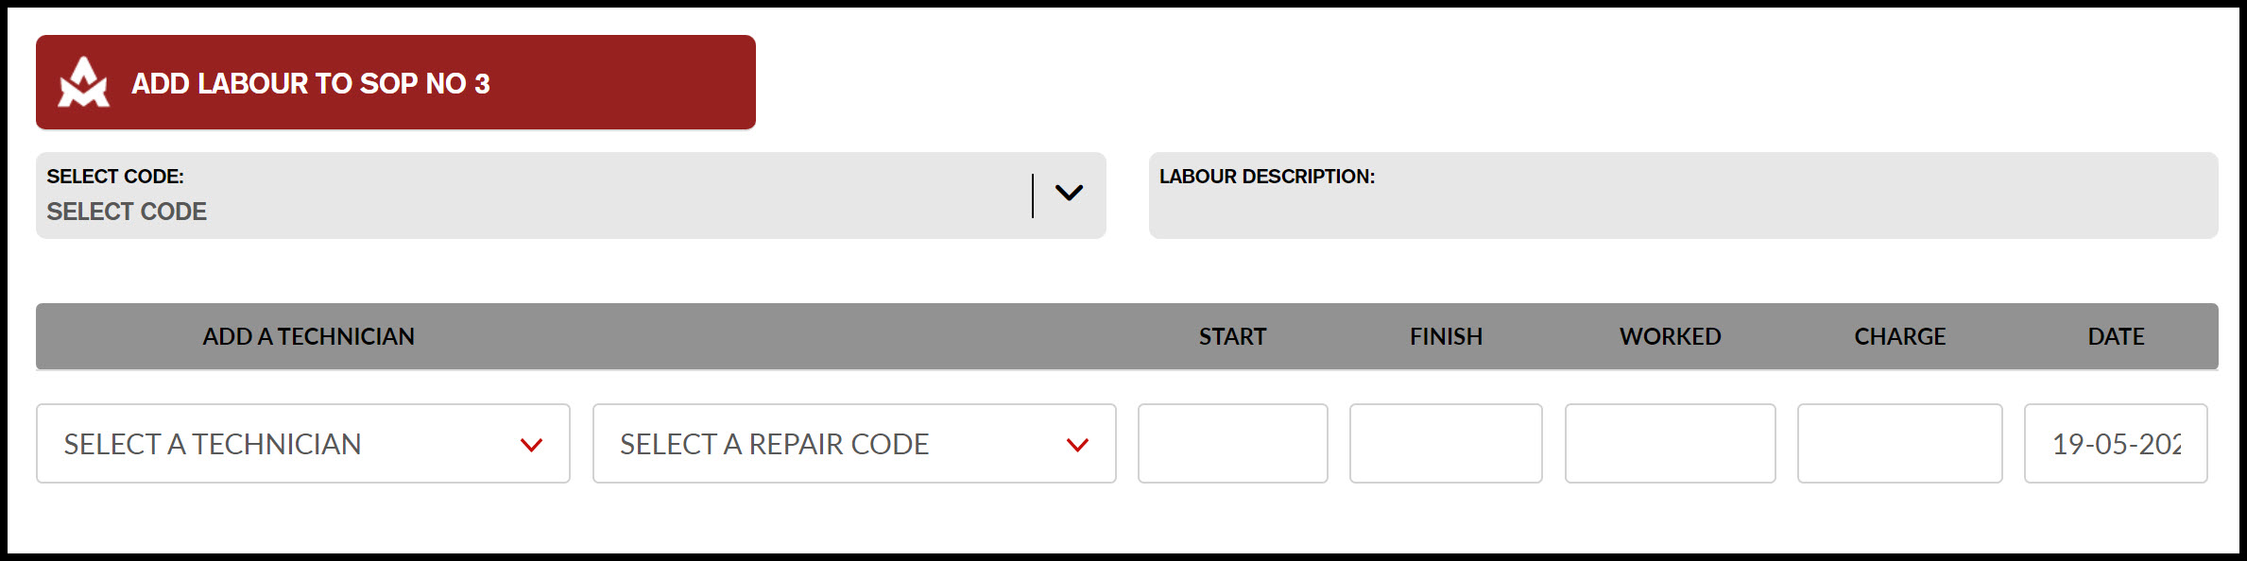Click the Date field showing 19-05

click(2116, 444)
